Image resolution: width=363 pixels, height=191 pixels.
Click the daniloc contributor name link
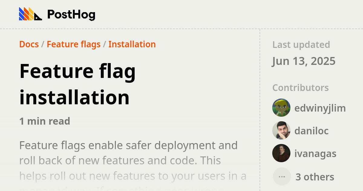click(x=312, y=131)
